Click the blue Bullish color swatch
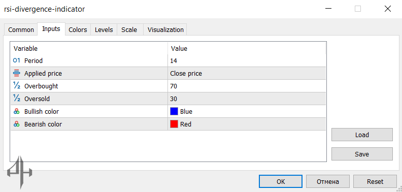Viewport: 402px width, 192px height. 174,111
